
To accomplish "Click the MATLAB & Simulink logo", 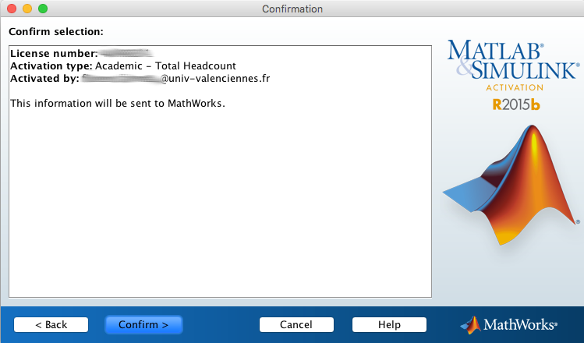I will pyautogui.click(x=513, y=61).
